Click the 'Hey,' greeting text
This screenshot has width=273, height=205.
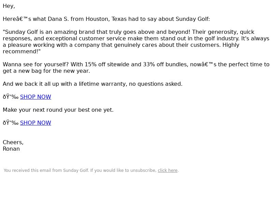point(9,6)
